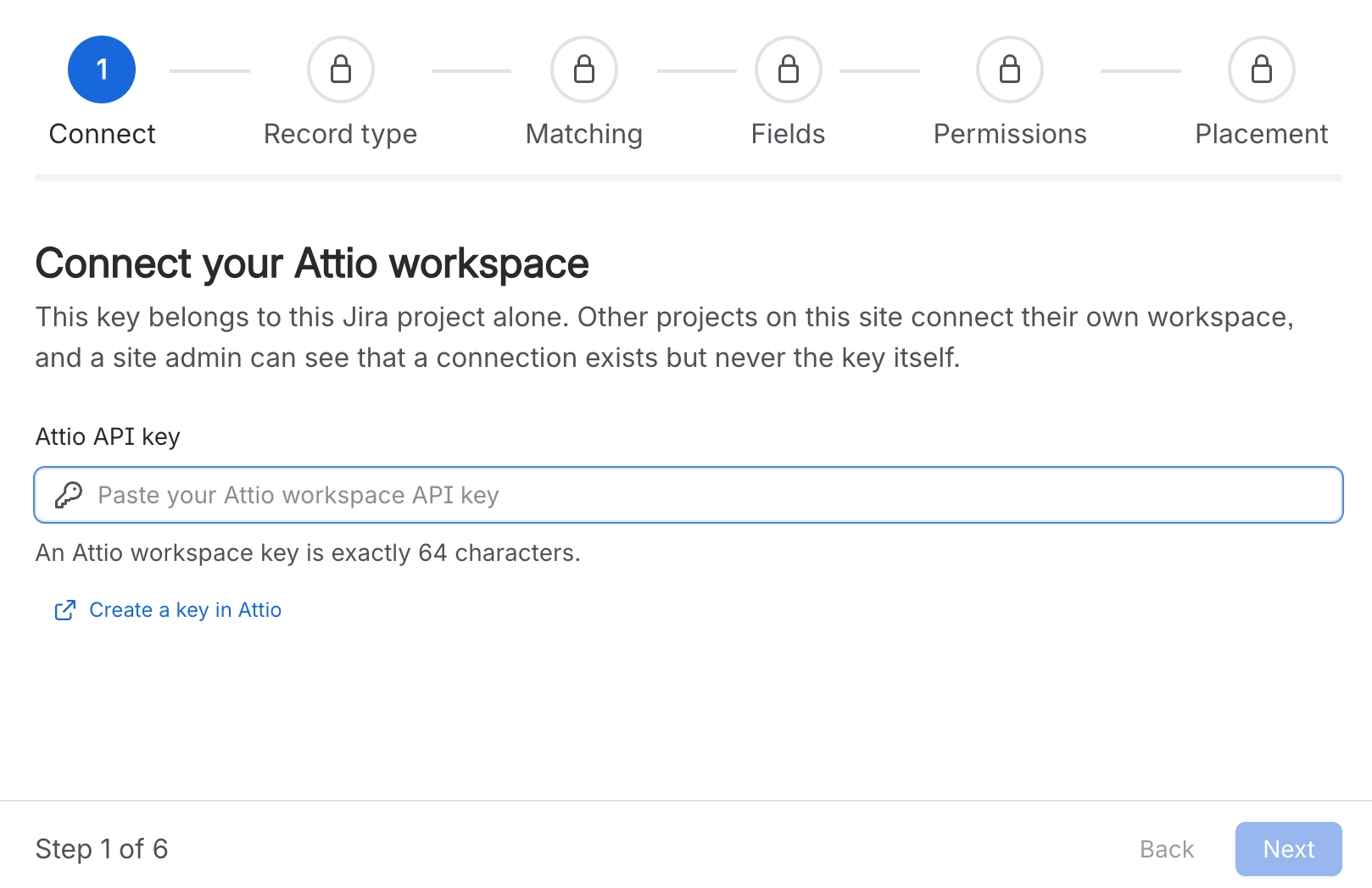Click the Fields step lock icon

tap(789, 69)
